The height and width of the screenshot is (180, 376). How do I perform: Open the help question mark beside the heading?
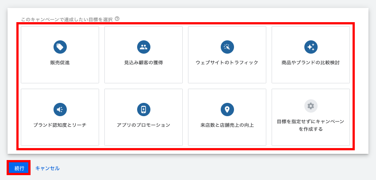[117, 19]
